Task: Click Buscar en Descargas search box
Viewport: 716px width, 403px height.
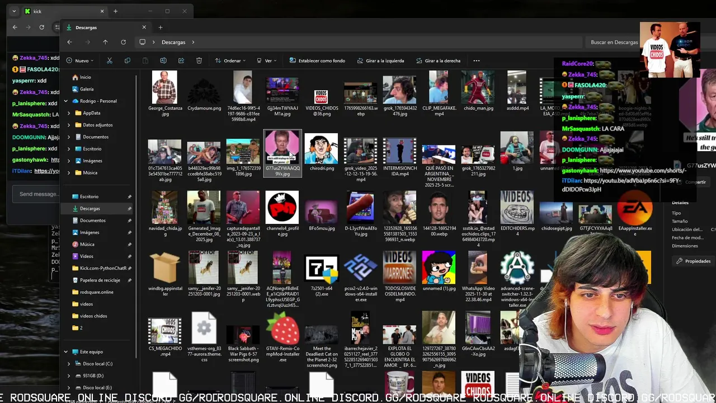Action: [613, 42]
